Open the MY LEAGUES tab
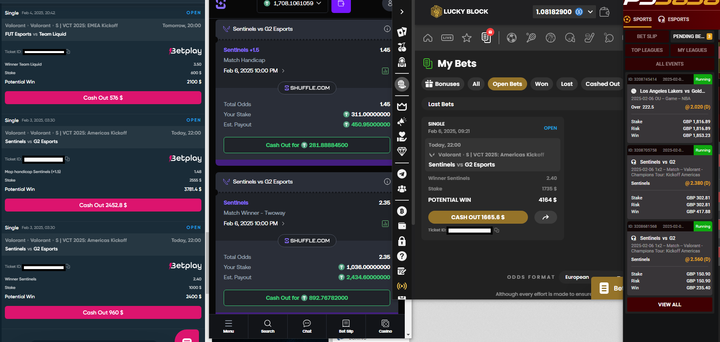 click(692, 50)
